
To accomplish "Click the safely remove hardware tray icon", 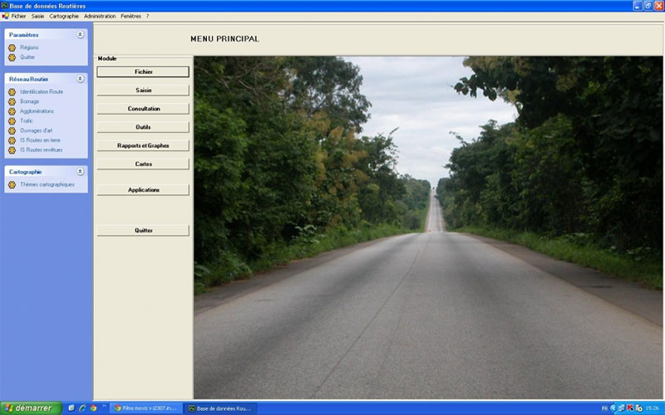I will tap(638, 408).
